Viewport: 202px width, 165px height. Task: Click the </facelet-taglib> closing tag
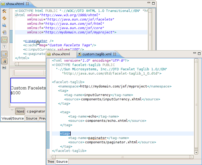pyautogui.click(x=69, y=151)
